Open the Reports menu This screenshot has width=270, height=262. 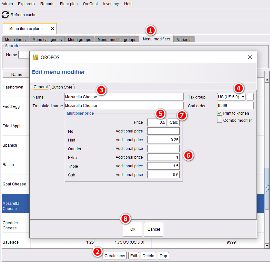(47, 4)
